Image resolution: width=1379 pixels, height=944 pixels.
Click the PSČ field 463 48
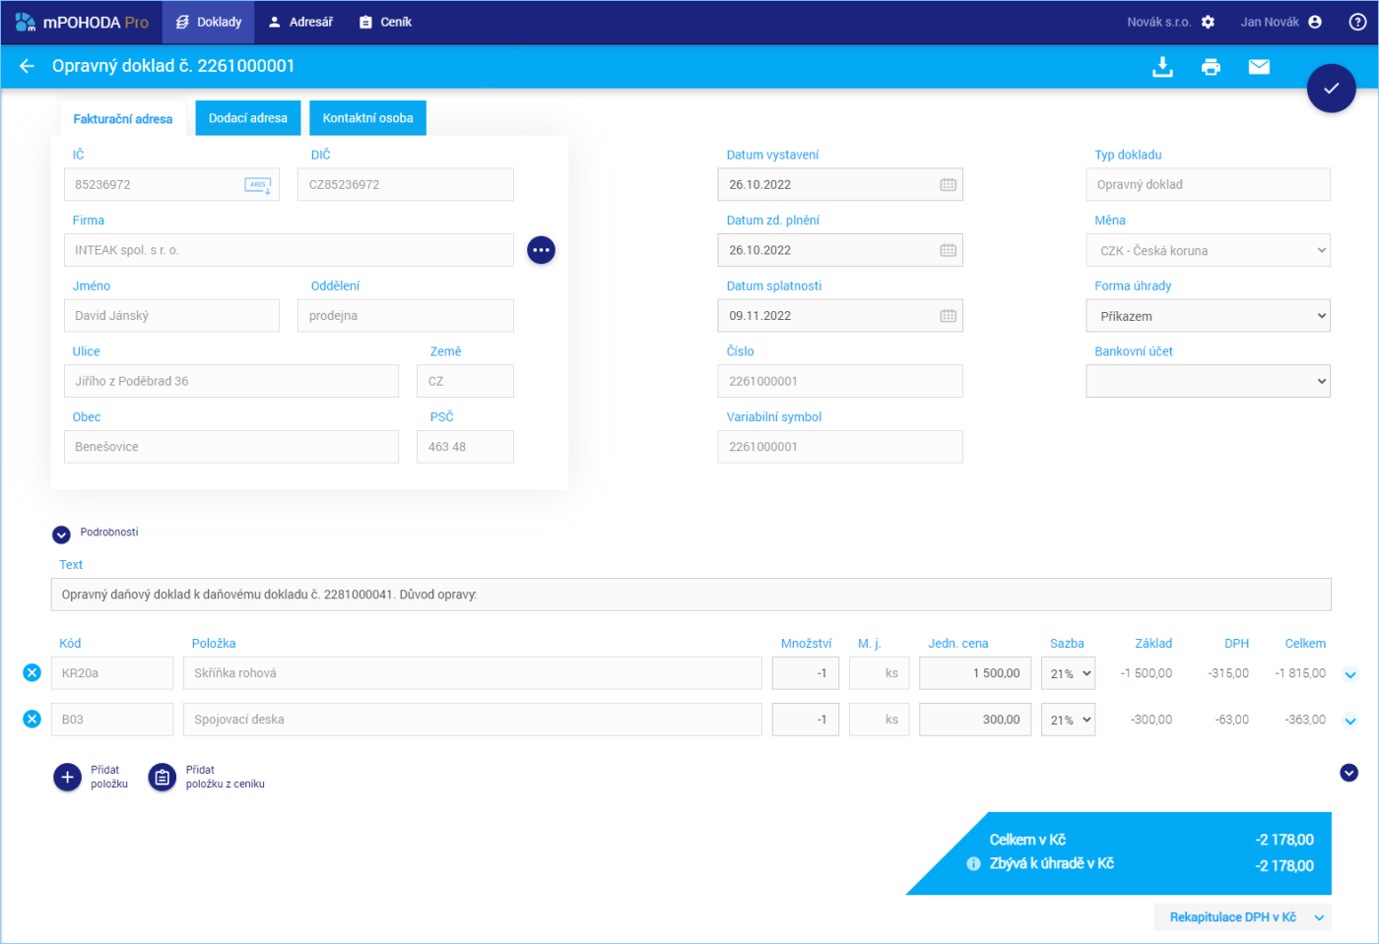tap(465, 447)
